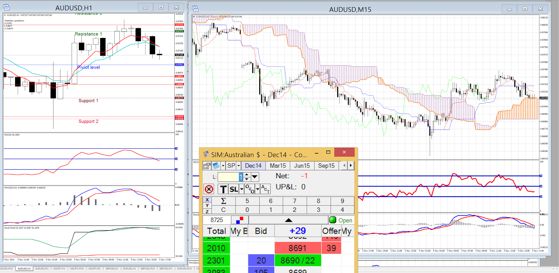Click the lot size input field

pyautogui.click(x=230, y=177)
